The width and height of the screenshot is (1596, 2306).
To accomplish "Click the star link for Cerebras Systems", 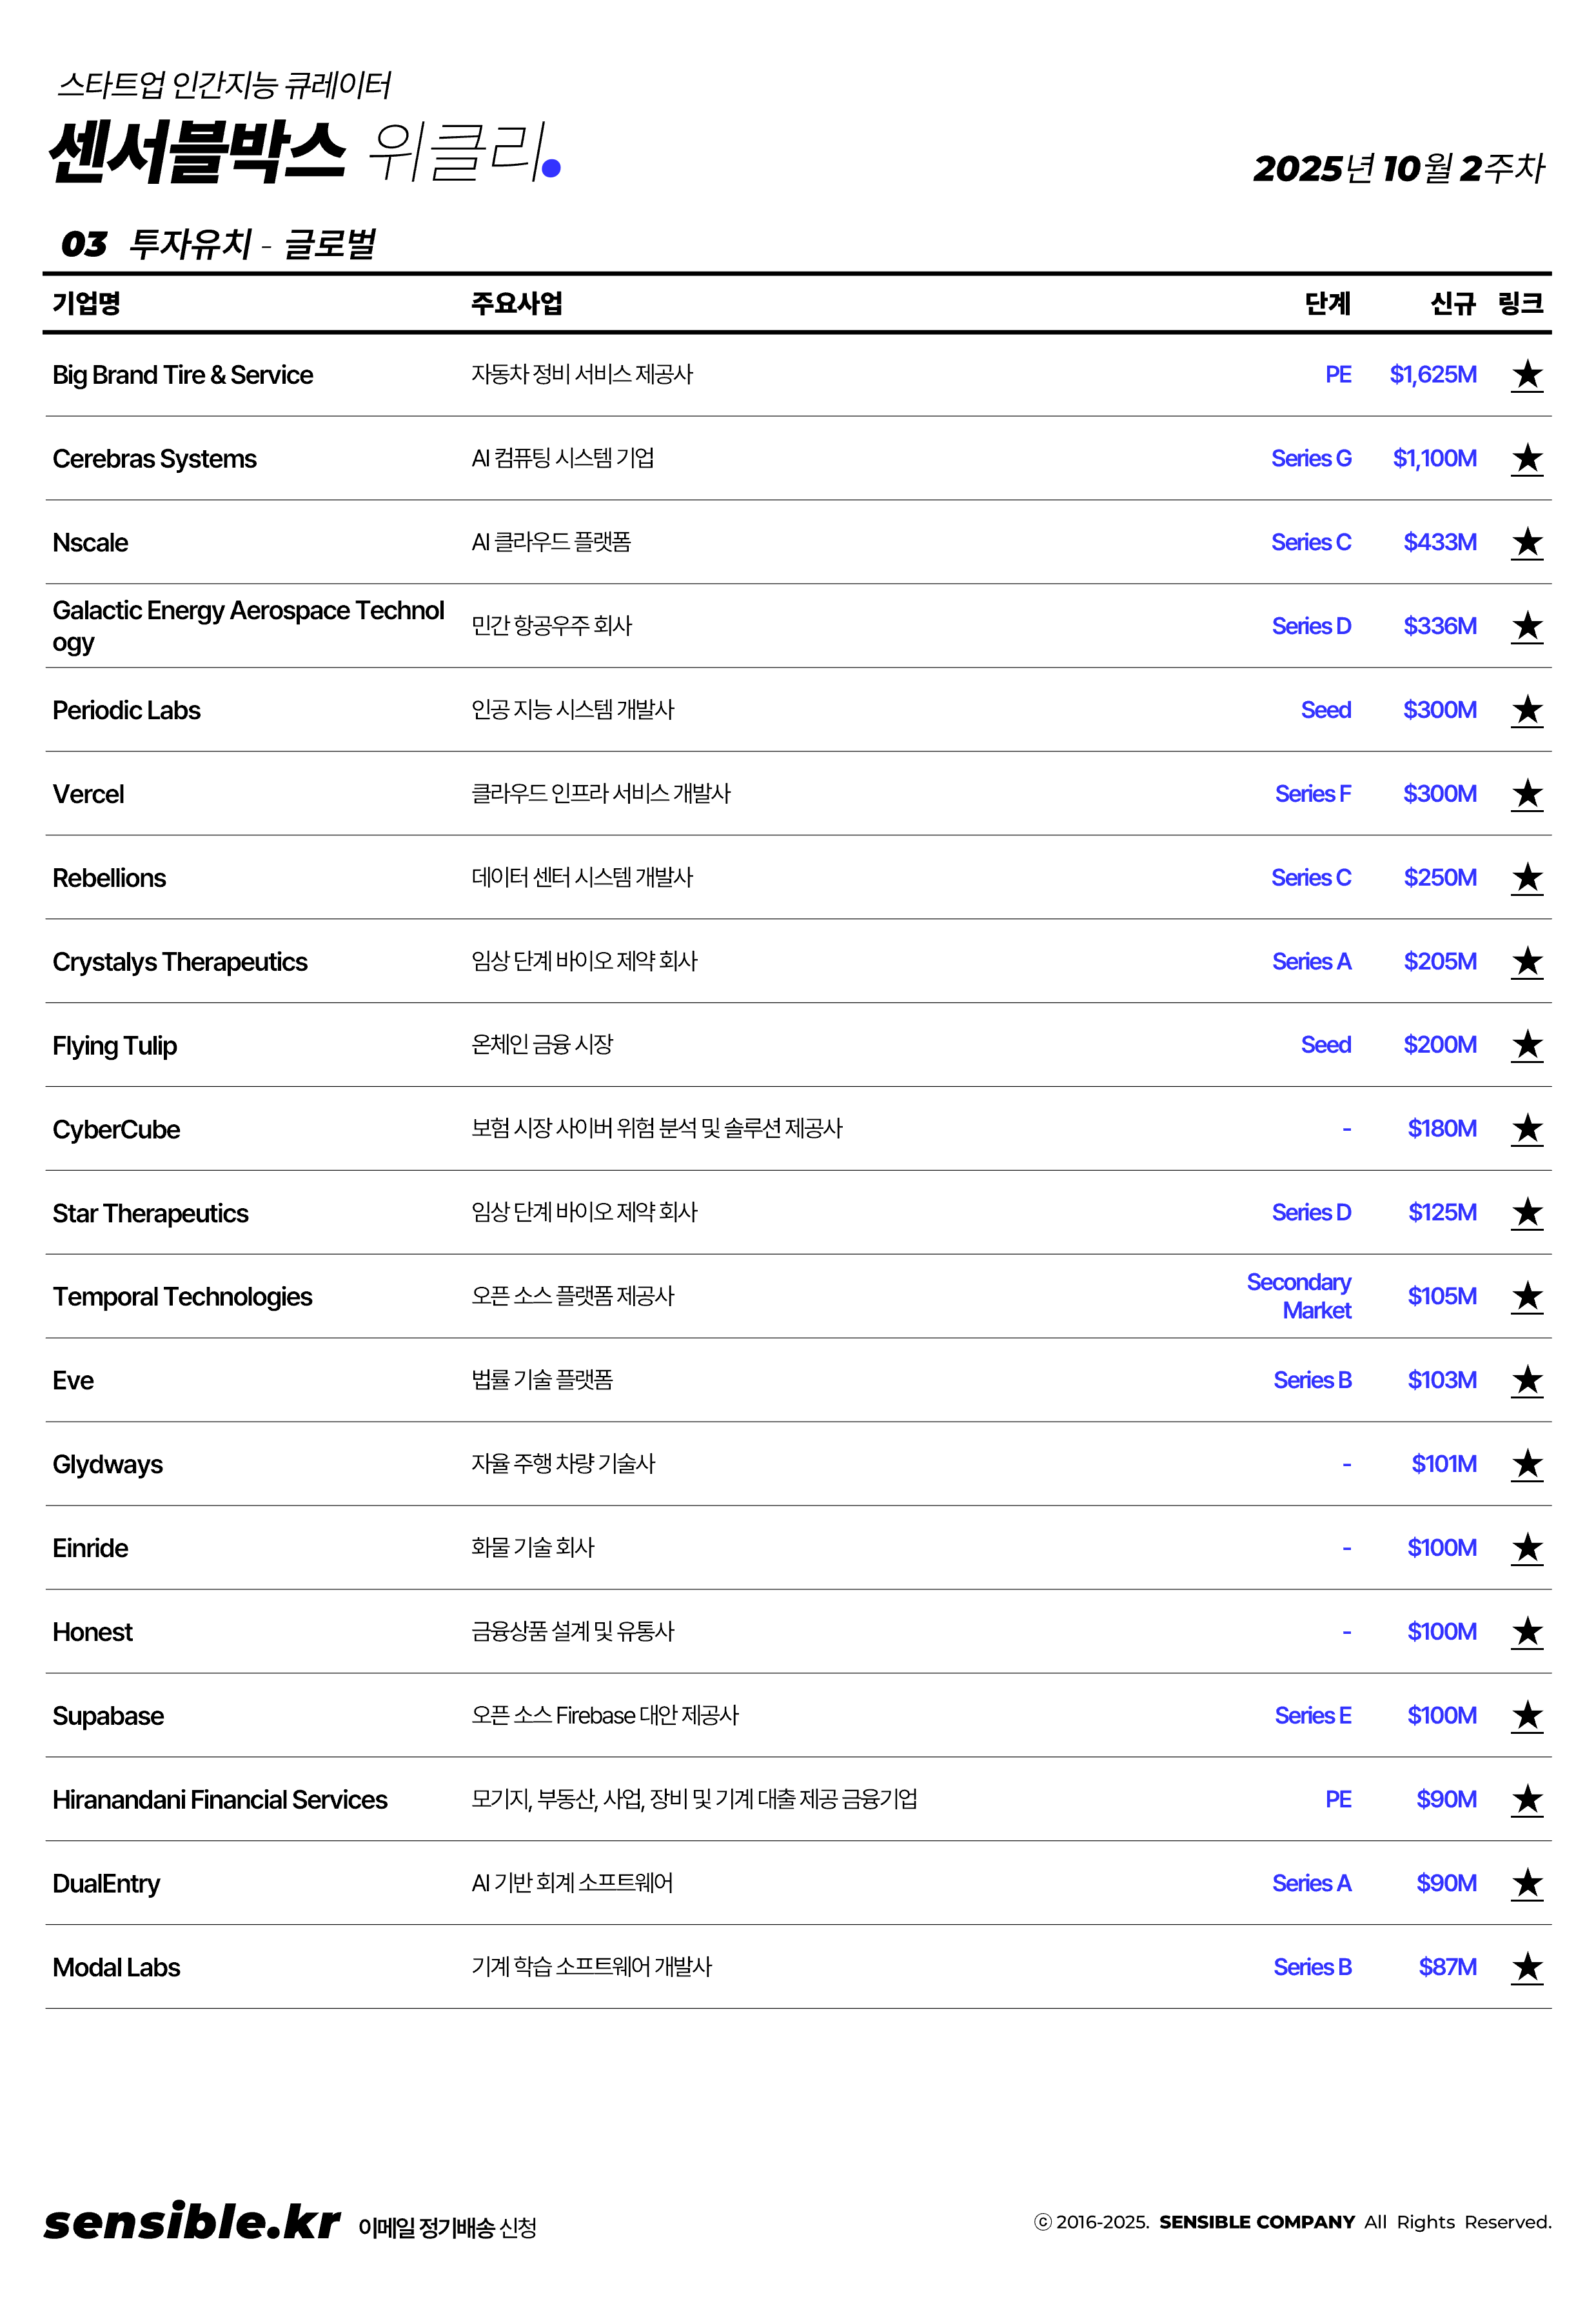I will 1526,459.
